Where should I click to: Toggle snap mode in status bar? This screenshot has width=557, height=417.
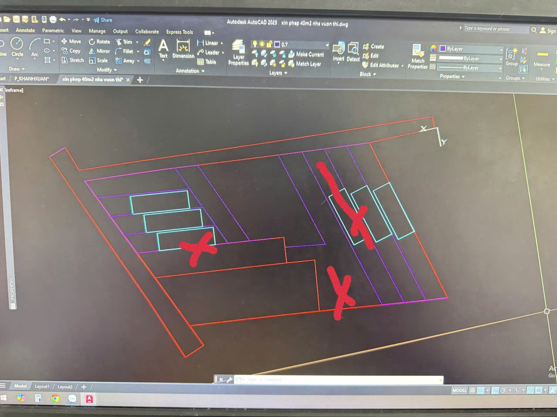click(481, 391)
